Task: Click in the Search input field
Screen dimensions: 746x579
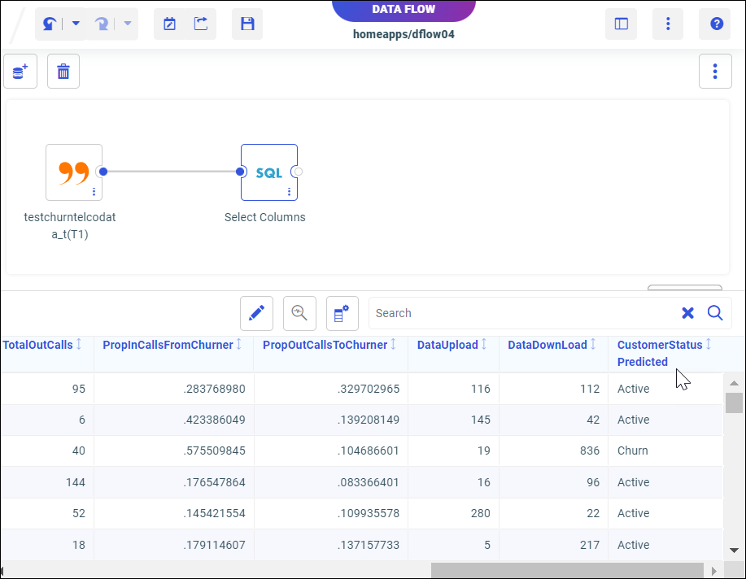Action: tap(521, 313)
